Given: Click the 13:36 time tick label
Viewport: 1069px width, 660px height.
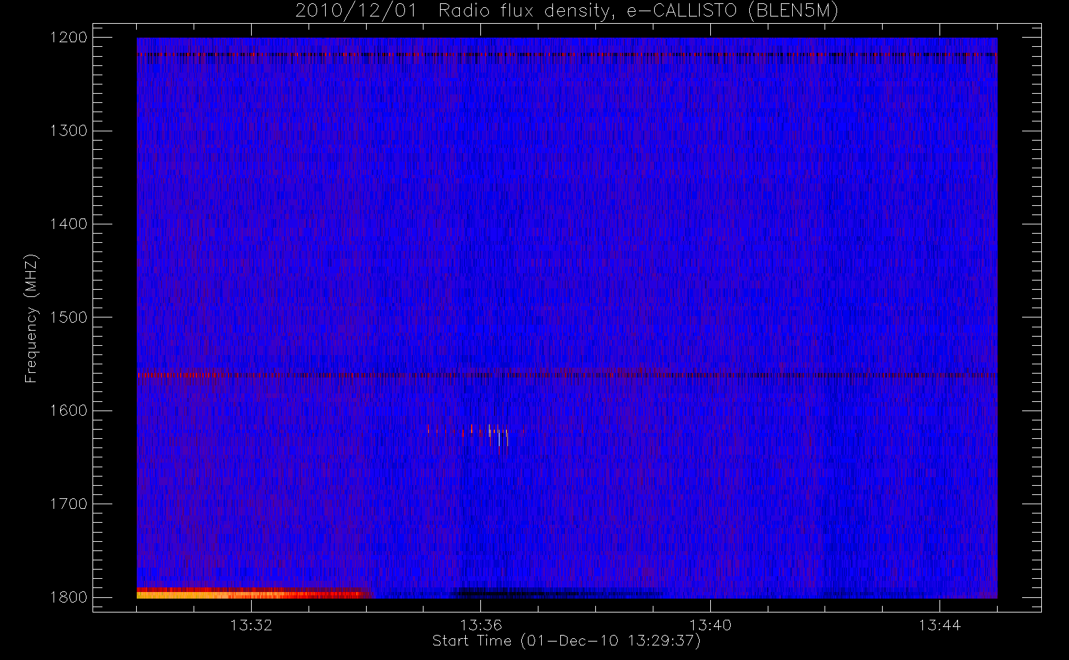Looking at the screenshot, I should pos(481,625).
